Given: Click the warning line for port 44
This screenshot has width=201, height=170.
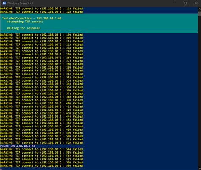Looking at the screenshot, I should pyautogui.click(x=42, y=116).
